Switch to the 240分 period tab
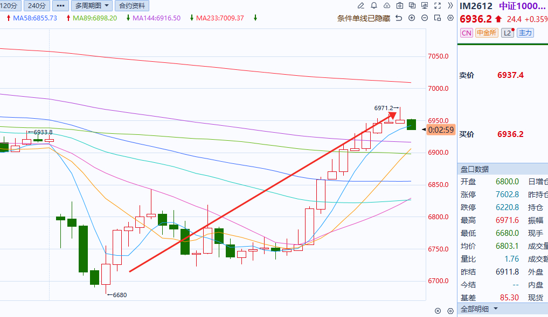 point(37,5)
